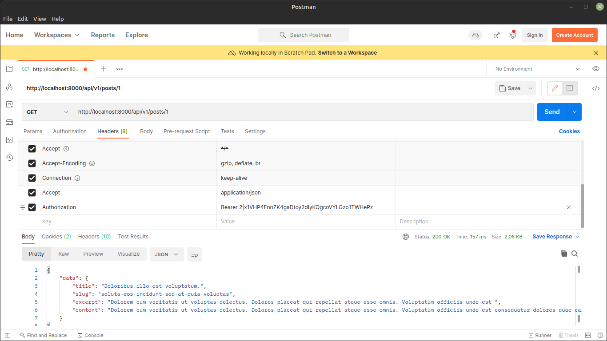Click the drag handle of Authorization row
Viewport: 607px width, 341px height.
[x=23, y=207]
